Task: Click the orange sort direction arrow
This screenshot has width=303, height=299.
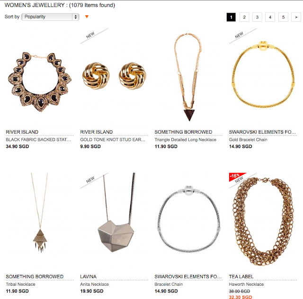Action: click(x=87, y=17)
